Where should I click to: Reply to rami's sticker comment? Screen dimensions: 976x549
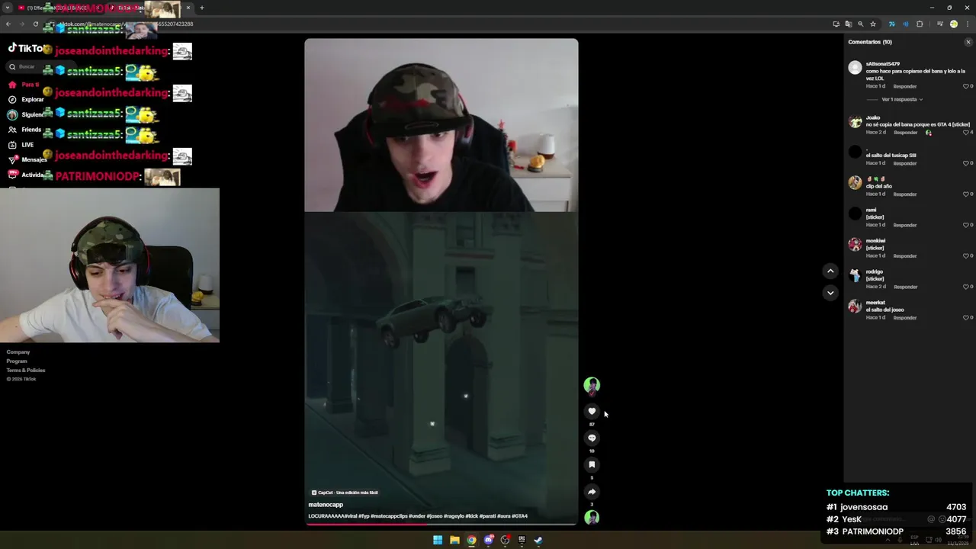(905, 225)
